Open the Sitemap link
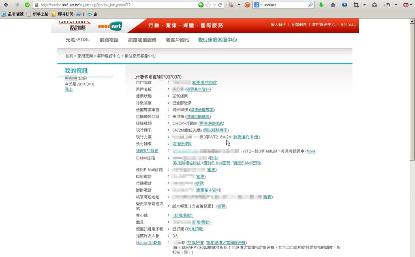415x257 pixels. pyautogui.click(x=348, y=25)
